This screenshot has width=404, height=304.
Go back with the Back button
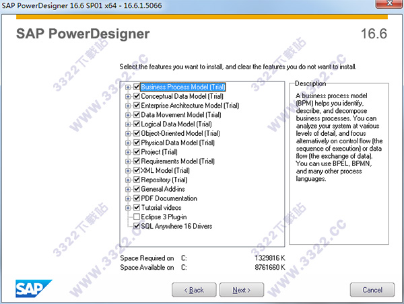194,290
